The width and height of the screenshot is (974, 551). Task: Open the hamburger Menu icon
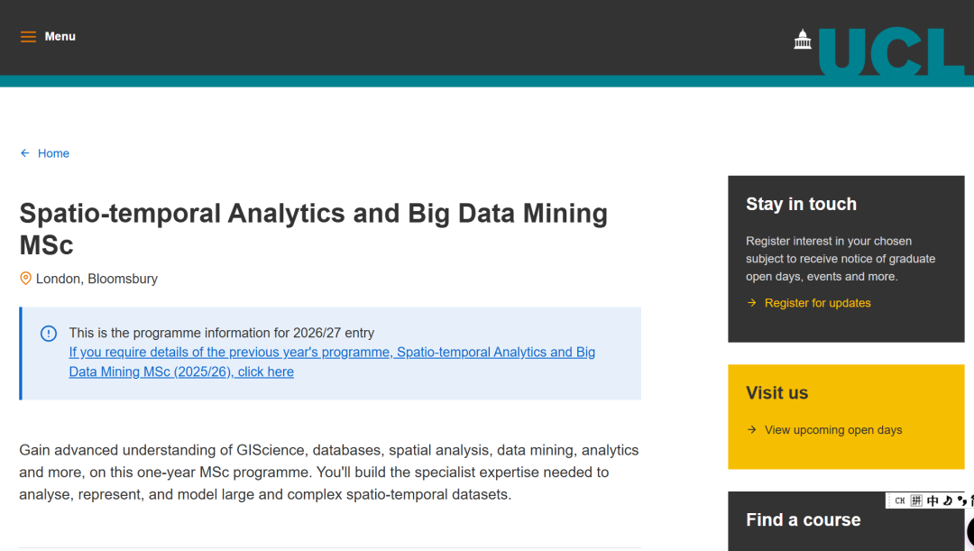pos(28,37)
